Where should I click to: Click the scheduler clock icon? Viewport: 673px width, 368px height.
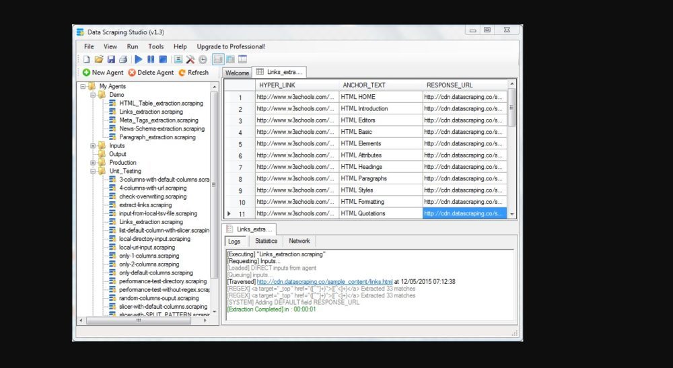203,59
